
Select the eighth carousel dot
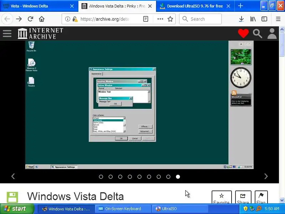(168, 177)
